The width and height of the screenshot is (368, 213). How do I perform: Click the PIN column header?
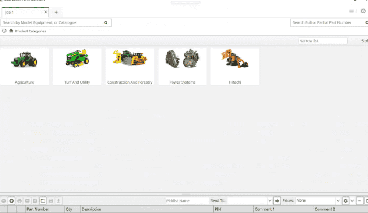(x=234, y=209)
